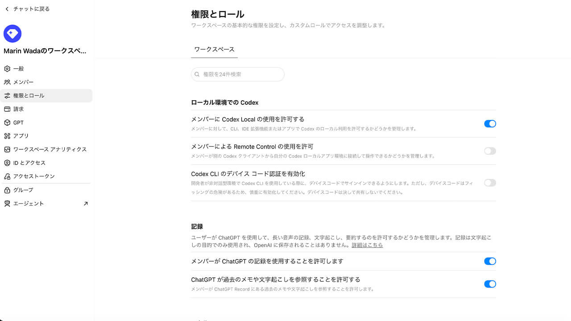Open 一般 in the sidebar
This screenshot has height=321, width=571.
(x=46, y=69)
